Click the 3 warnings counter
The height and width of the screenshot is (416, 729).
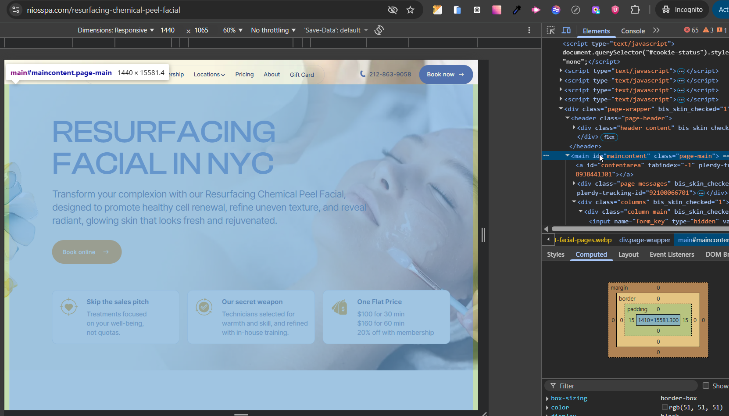[x=708, y=30]
